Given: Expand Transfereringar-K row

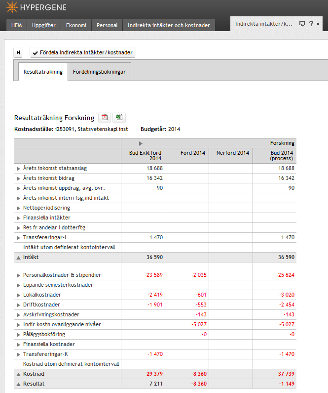Looking at the screenshot, I should click(x=18, y=354).
